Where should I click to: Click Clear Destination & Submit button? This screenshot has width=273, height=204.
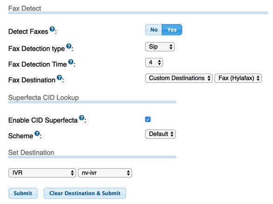pyautogui.click(x=85, y=193)
